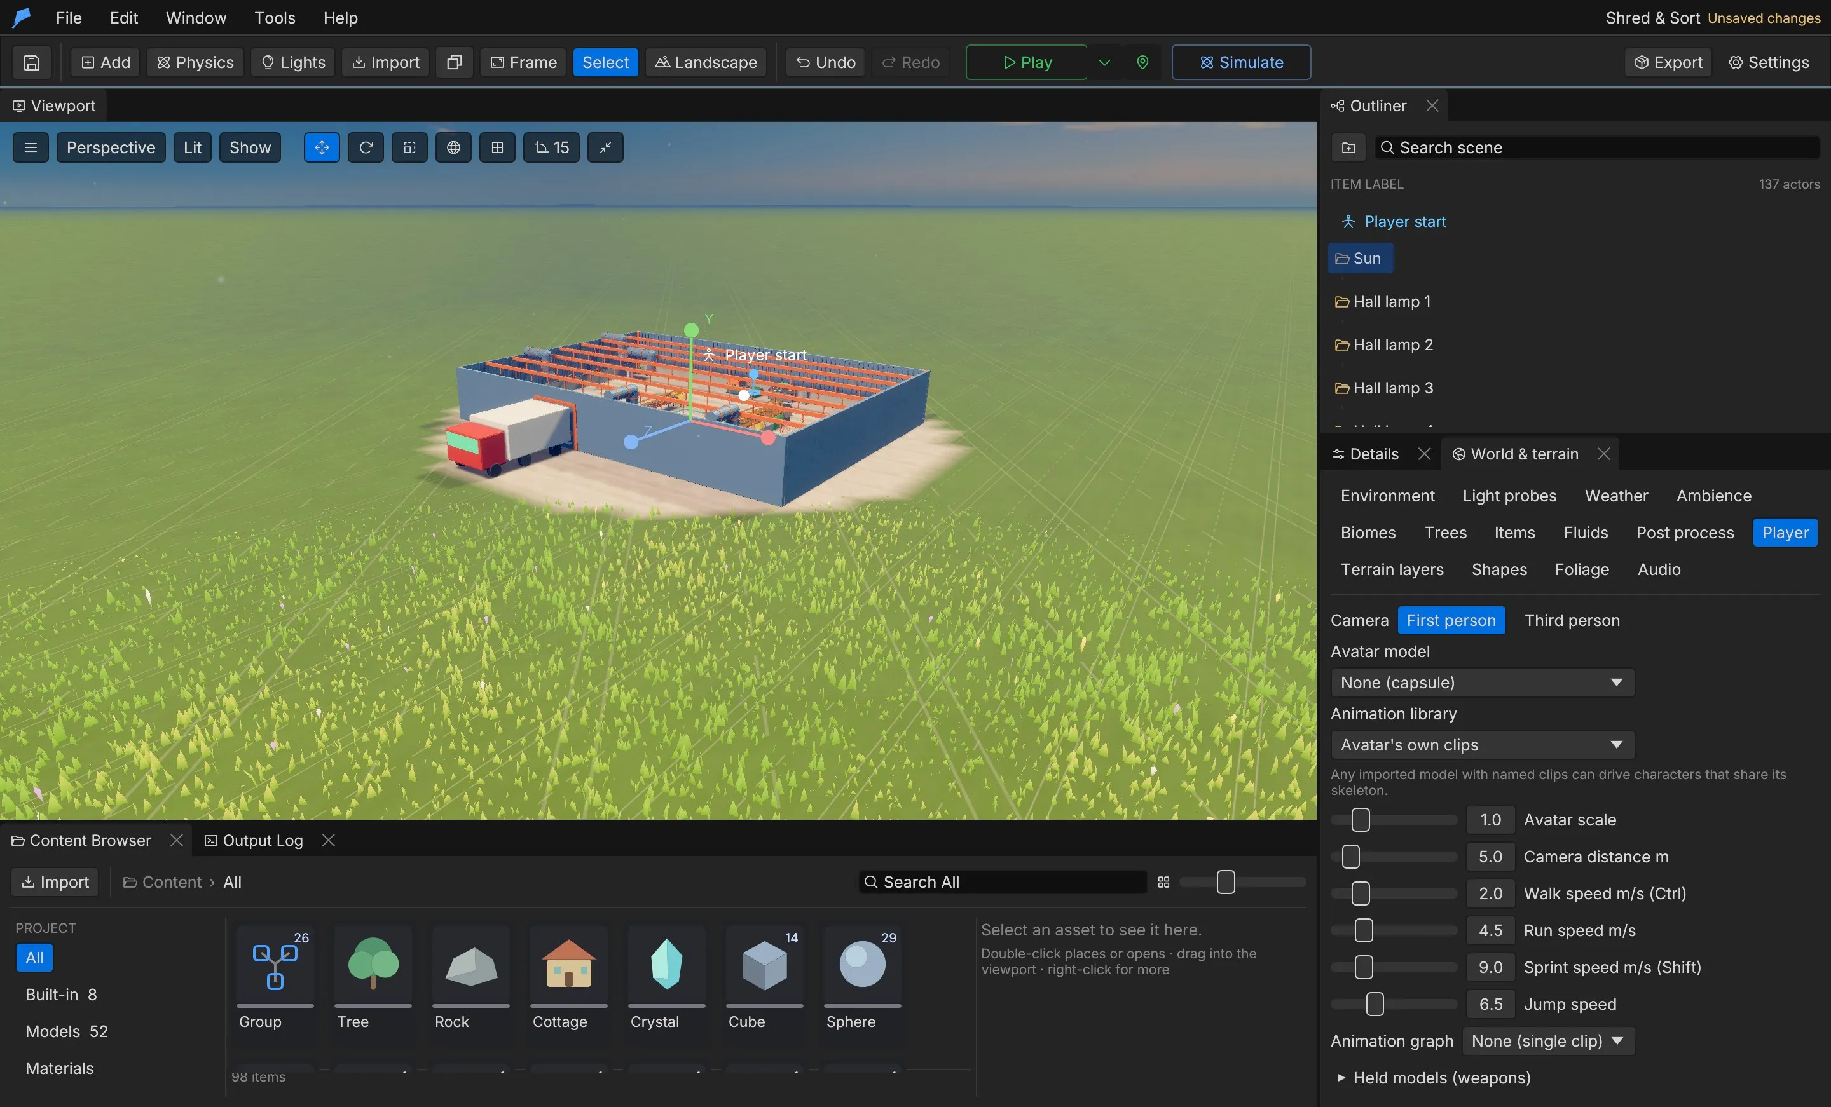1831x1107 pixels.
Task: Click the app logo icon
Action: click(22, 18)
